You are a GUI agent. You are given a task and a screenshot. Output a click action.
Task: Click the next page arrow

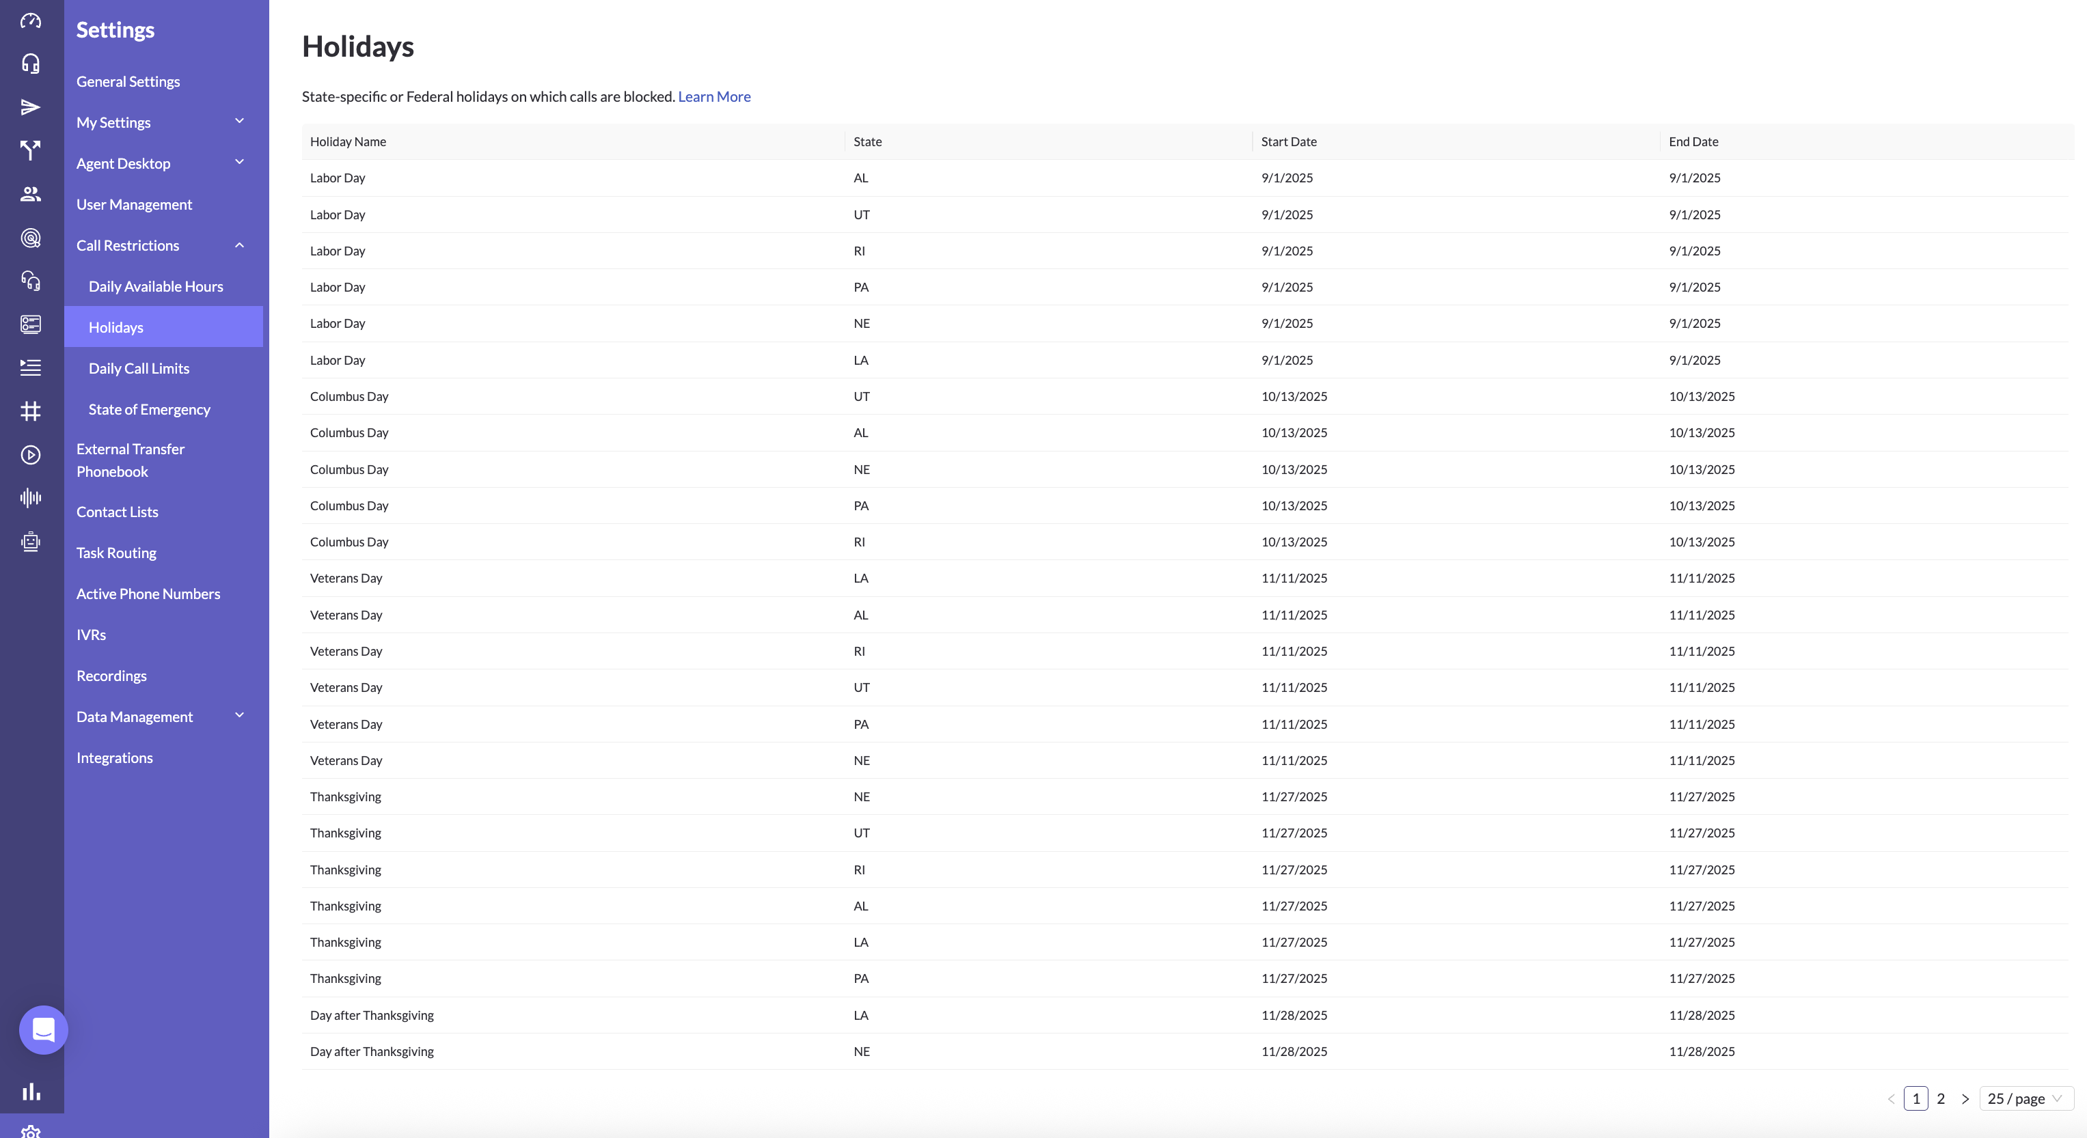pyautogui.click(x=1965, y=1098)
